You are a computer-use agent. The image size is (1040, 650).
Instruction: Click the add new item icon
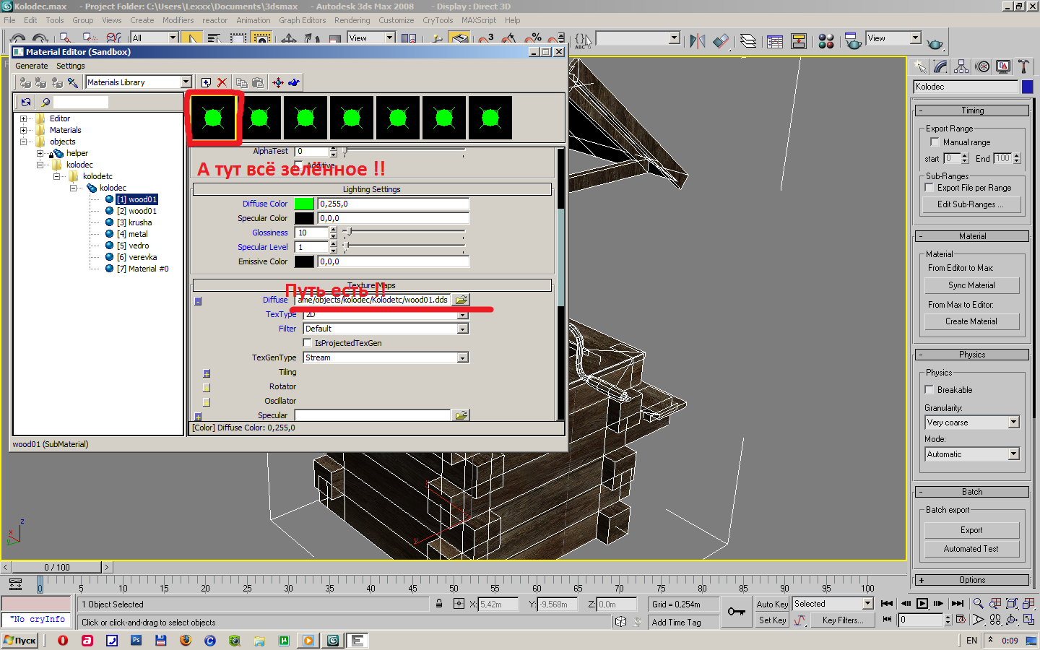click(x=206, y=82)
